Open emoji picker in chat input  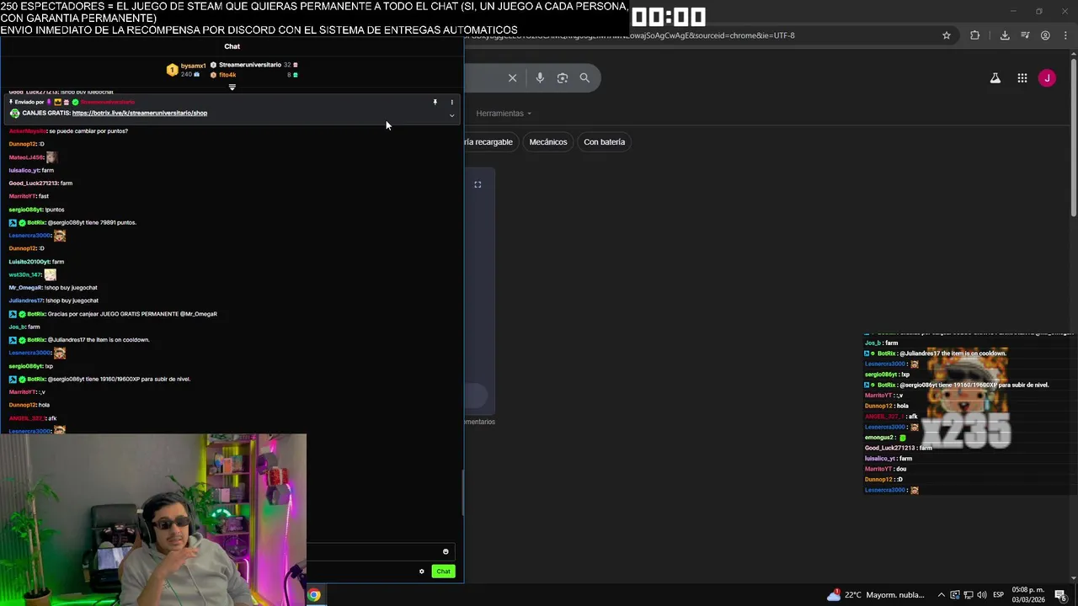[x=446, y=552]
